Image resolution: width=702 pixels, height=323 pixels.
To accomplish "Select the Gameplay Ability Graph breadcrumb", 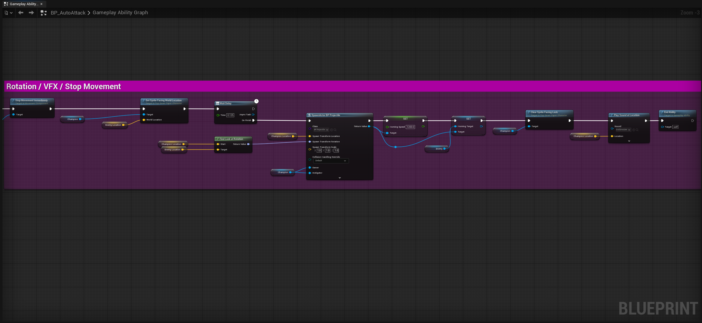I will tap(120, 13).
